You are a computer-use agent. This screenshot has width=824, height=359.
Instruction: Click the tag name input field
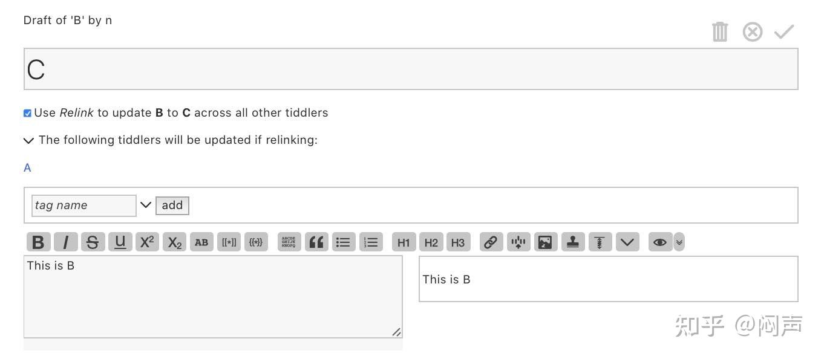[83, 205]
